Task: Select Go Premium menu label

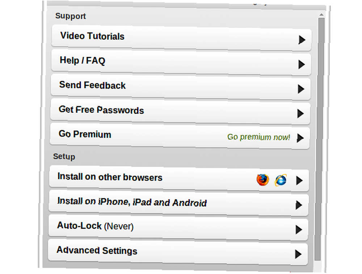Action: (x=85, y=134)
